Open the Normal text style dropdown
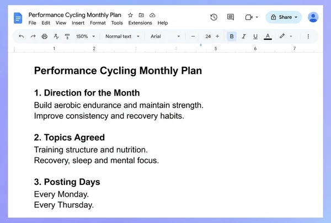The image size is (331, 223). pyautogui.click(x=122, y=36)
